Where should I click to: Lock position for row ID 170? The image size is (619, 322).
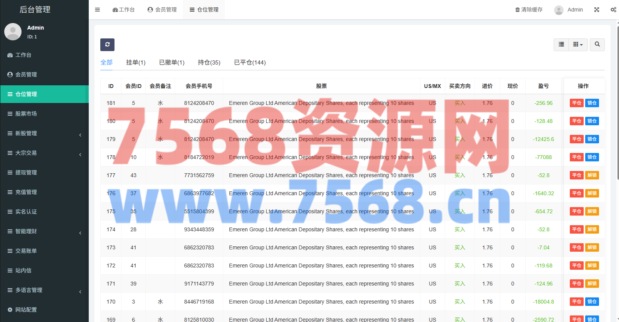[x=592, y=302]
